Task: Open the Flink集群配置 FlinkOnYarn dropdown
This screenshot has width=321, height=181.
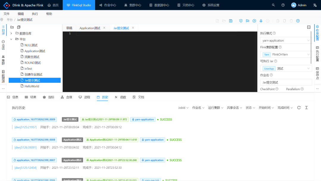Action: coord(286,54)
